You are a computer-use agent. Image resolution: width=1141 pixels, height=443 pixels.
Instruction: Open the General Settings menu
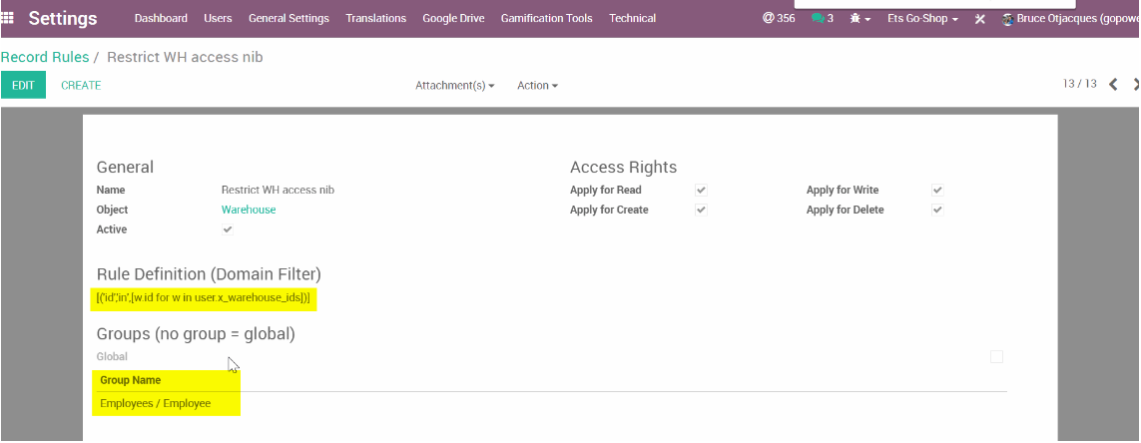(x=288, y=18)
